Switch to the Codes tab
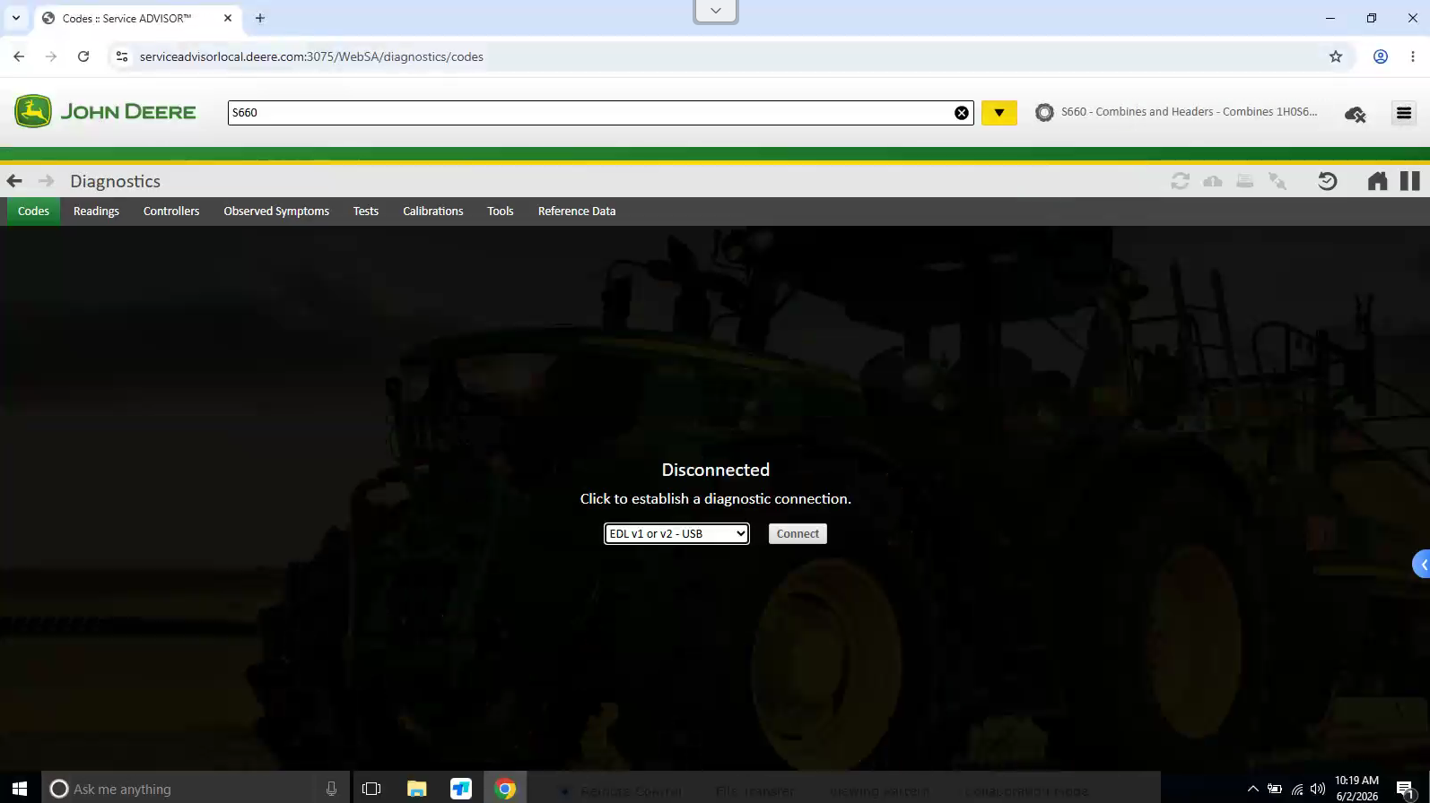 (33, 212)
